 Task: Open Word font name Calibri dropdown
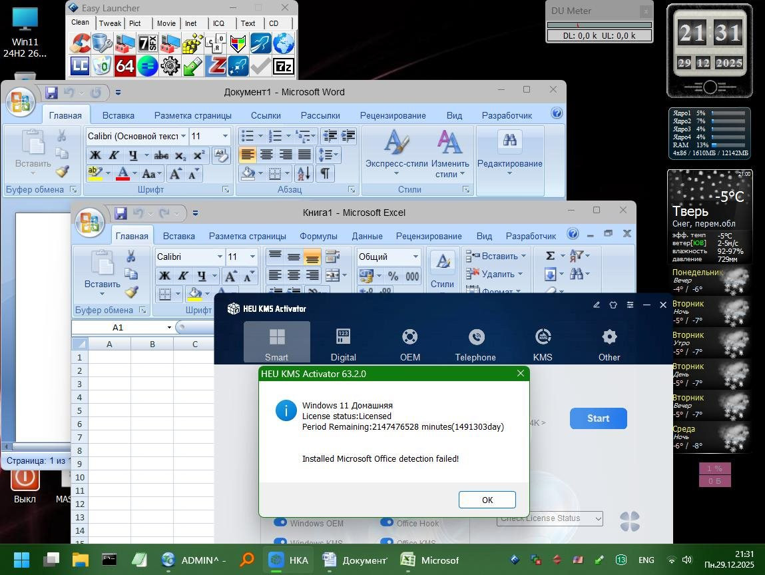(183, 136)
